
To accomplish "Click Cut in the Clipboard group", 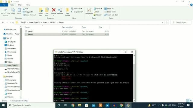I will (x=25, y=9).
